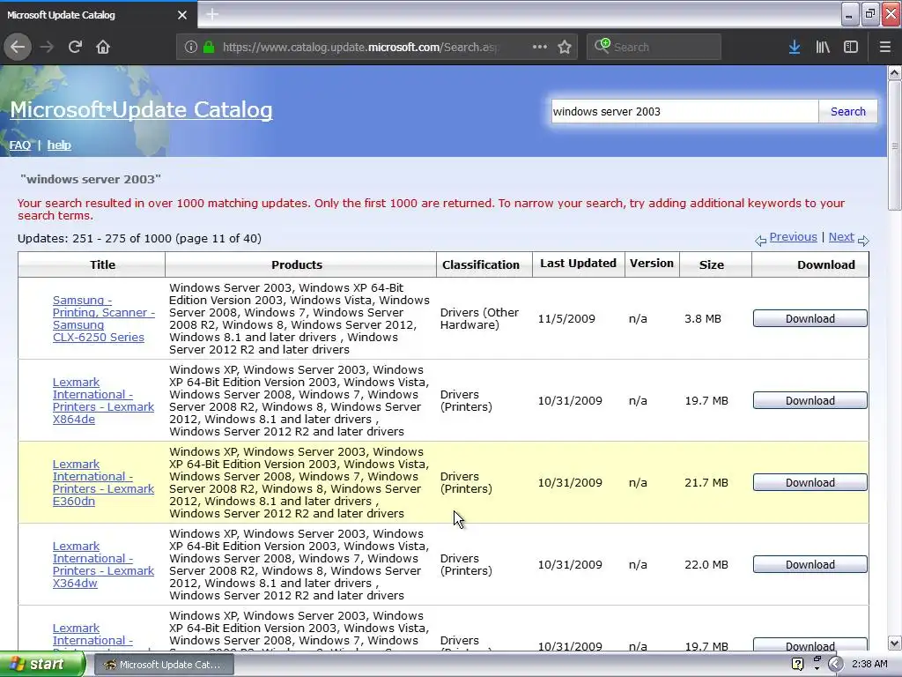Open Lexmark E360dn update link

click(104, 482)
